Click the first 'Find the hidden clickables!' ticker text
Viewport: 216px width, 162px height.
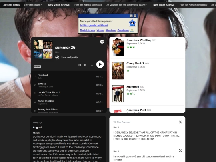(x=88, y=5)
